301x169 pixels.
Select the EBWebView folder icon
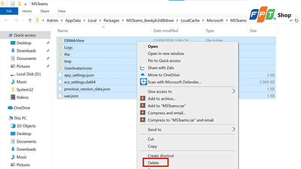click(x=60, y=41)
